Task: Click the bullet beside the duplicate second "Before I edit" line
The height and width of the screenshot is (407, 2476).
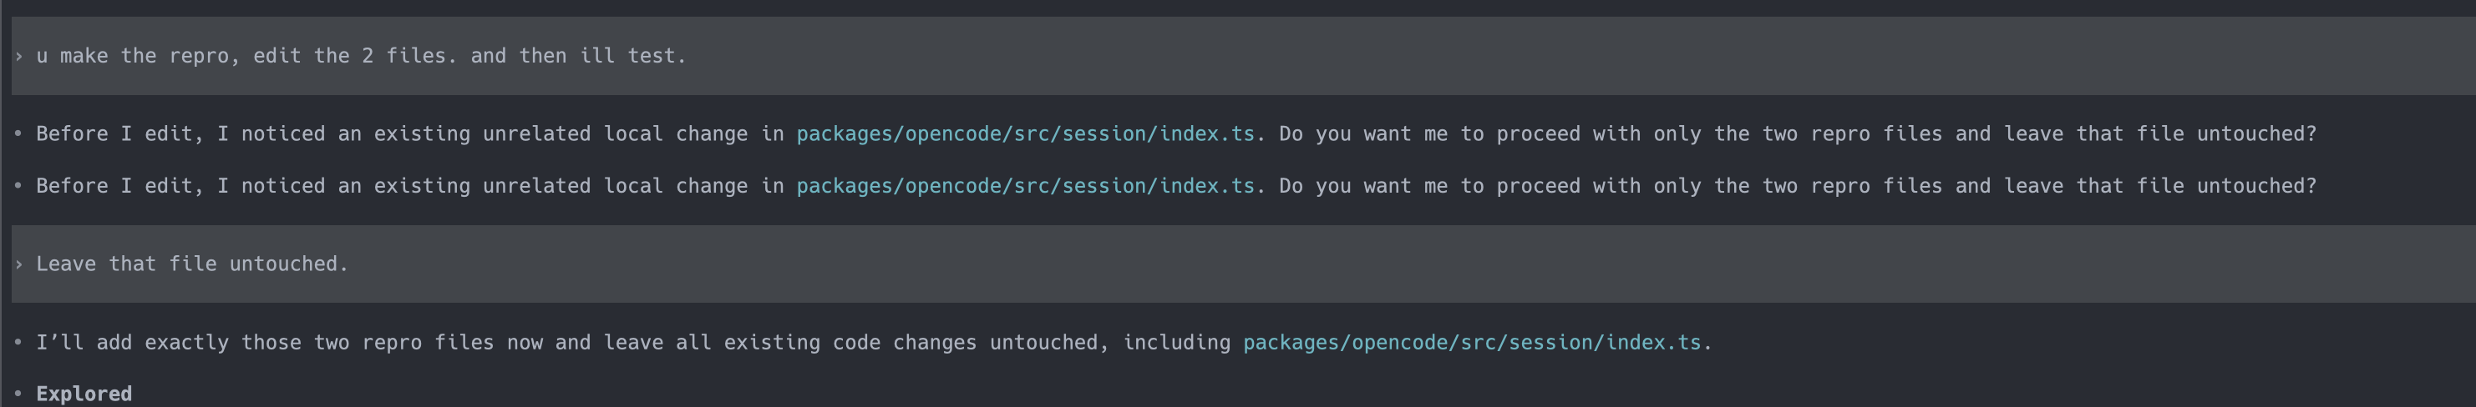Action: pos(18,185)
